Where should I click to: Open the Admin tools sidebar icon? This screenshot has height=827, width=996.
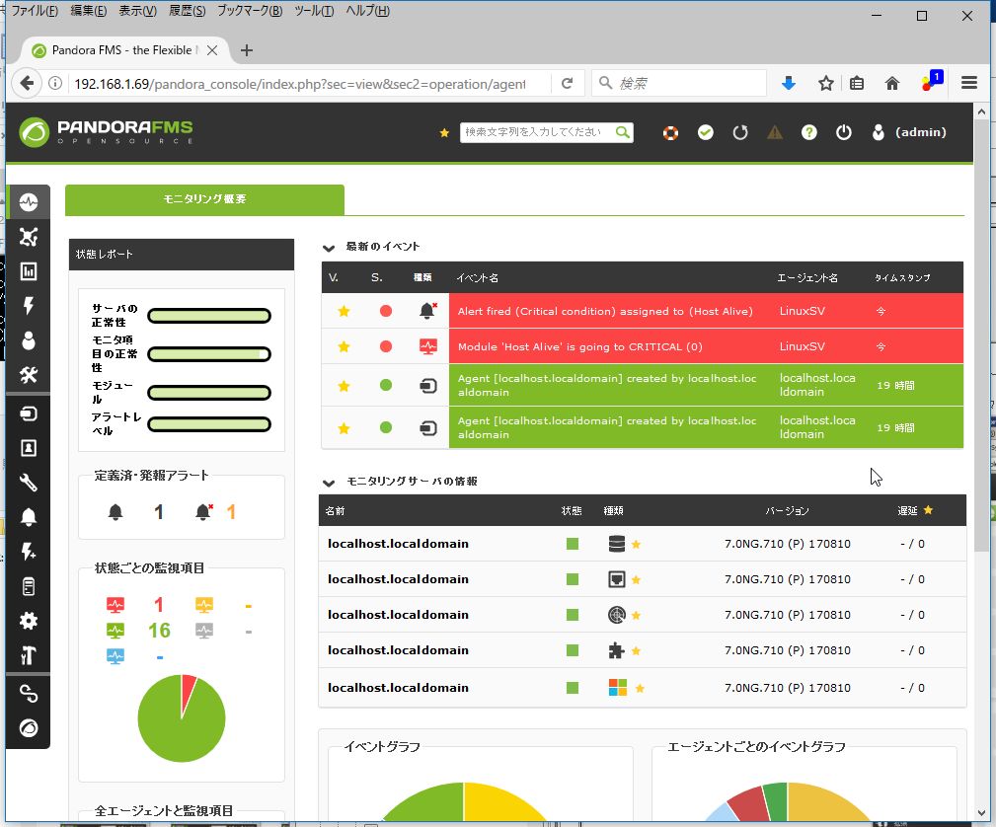click(x=29, y=655)
